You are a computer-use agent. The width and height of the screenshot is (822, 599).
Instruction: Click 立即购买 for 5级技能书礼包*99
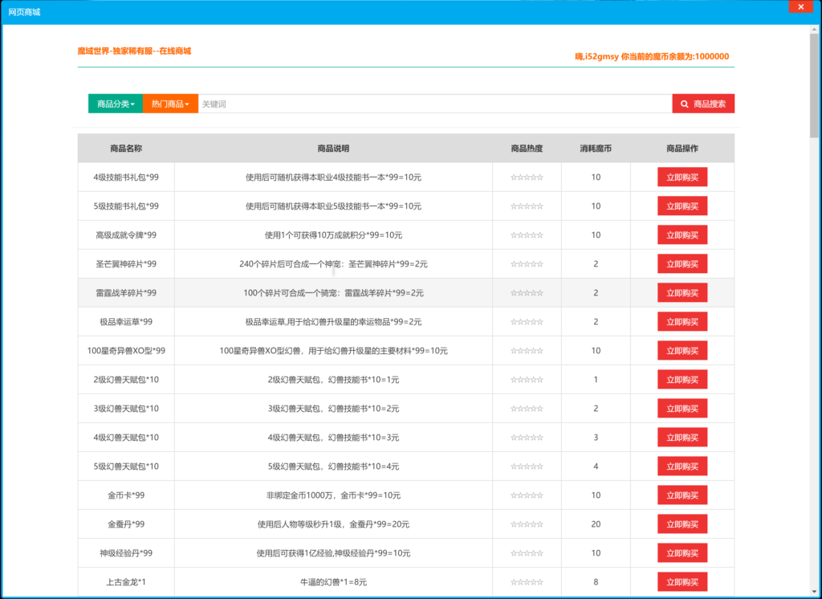click(x=682, y=206)
